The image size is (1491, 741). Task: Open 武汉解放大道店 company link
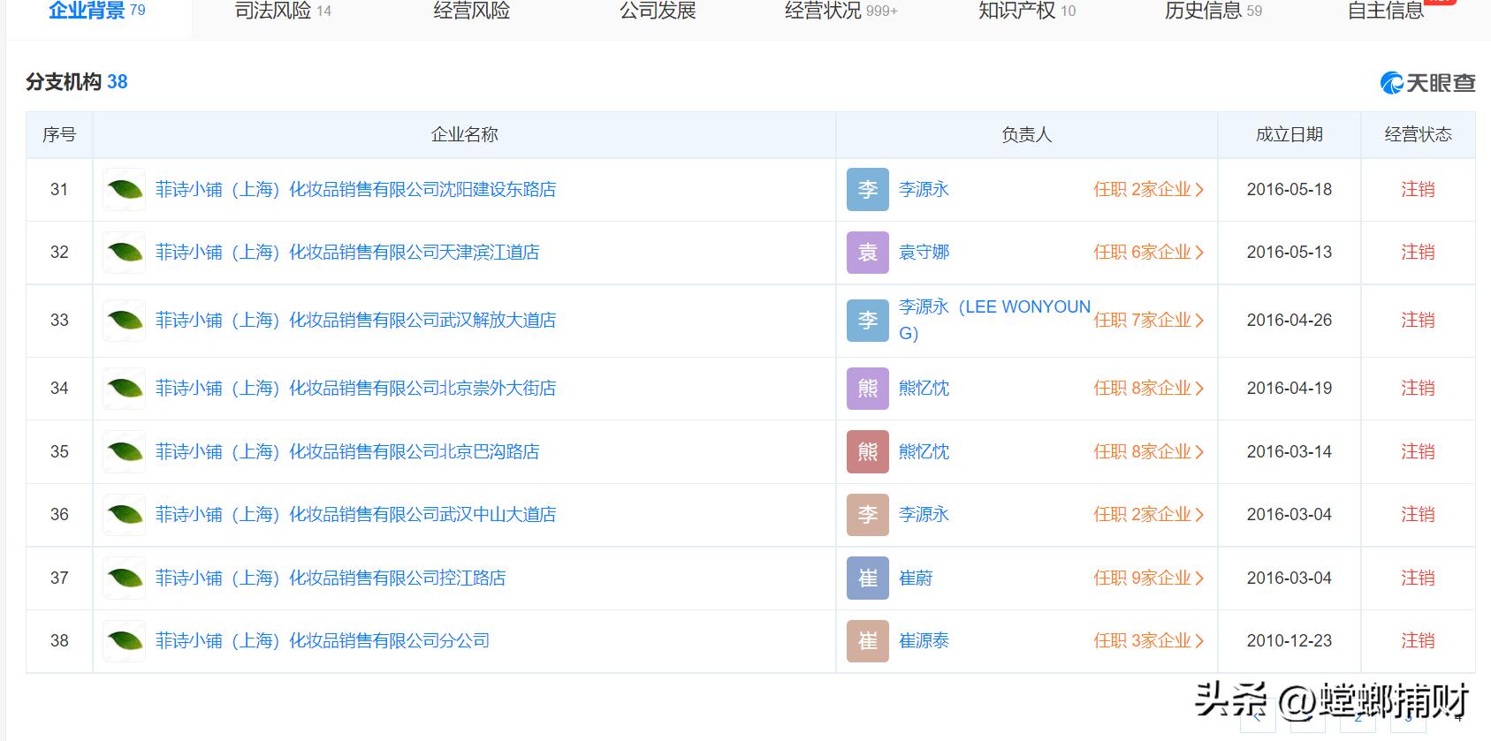click(356, 321)
